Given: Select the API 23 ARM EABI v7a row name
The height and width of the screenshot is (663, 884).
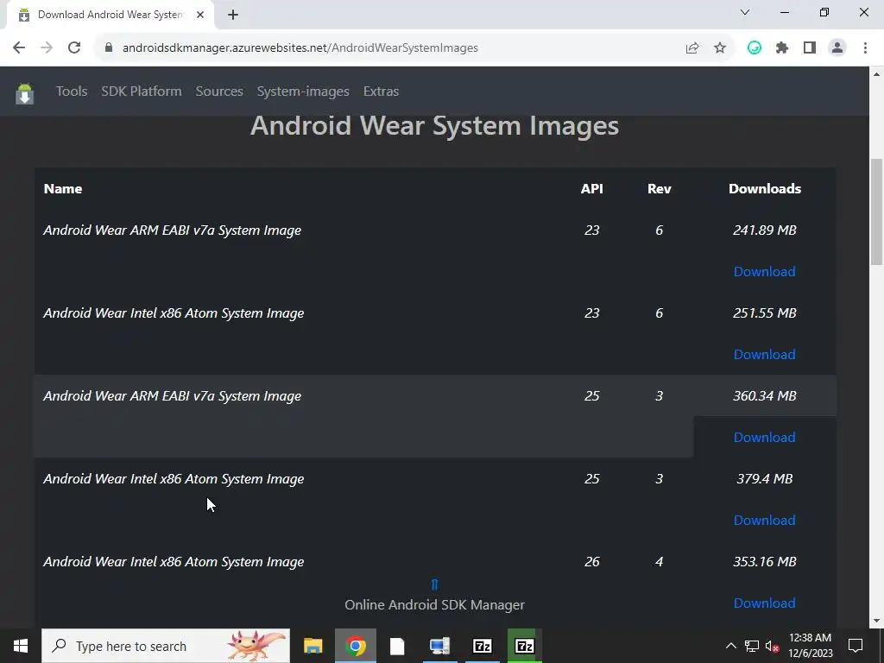Looking at the screenshot, I should pyautogui.click(x=172, y=230).
